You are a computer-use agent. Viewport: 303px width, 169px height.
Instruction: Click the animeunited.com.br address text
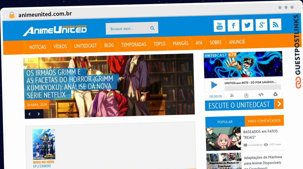45,14
